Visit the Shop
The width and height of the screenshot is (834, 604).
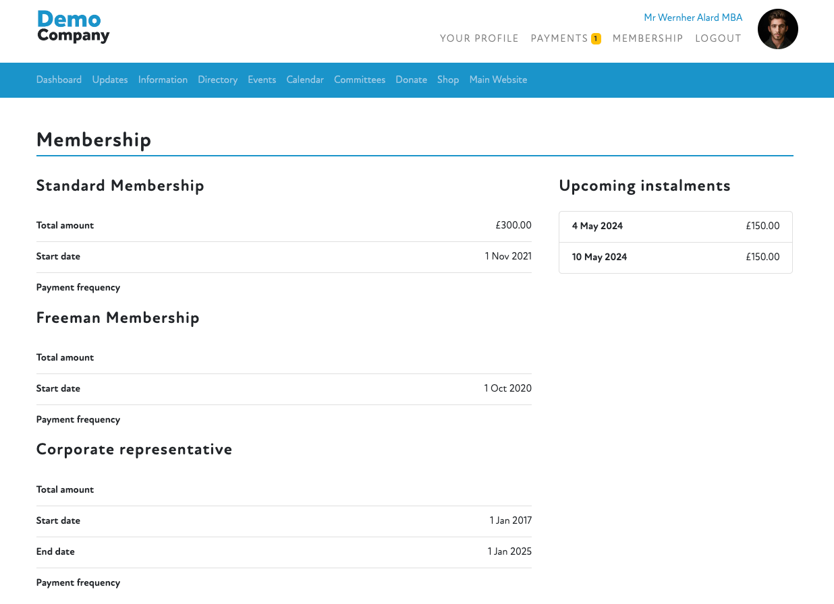click(448, 80)
